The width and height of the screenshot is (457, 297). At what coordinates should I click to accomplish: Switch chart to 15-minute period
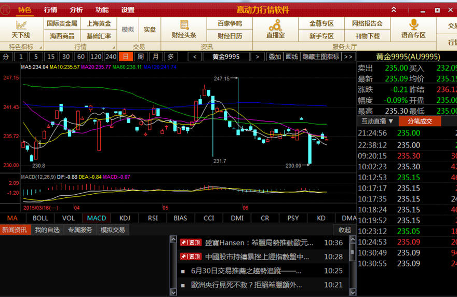pos(51,57)
